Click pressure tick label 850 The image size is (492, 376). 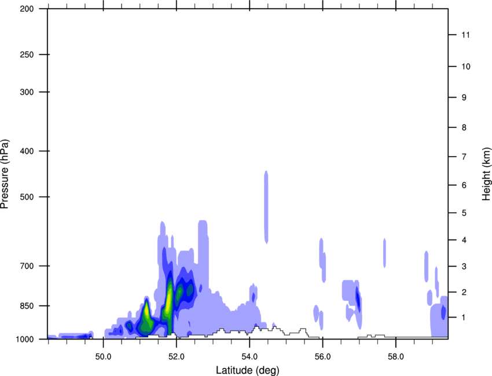(x=27, y=306)
